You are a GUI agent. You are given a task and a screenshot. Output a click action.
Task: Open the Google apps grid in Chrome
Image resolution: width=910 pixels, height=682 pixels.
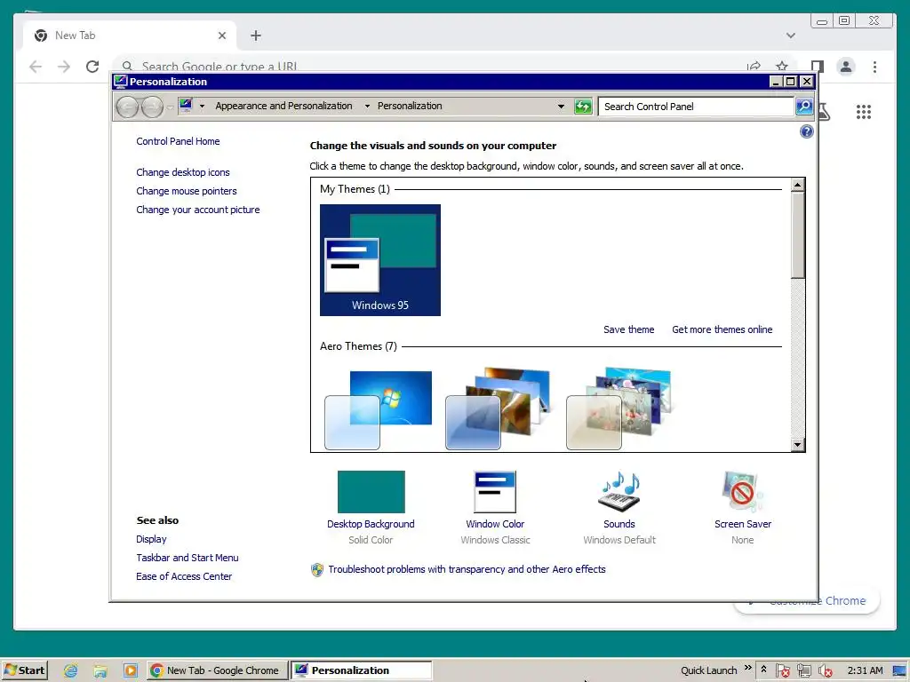point(864,111)
